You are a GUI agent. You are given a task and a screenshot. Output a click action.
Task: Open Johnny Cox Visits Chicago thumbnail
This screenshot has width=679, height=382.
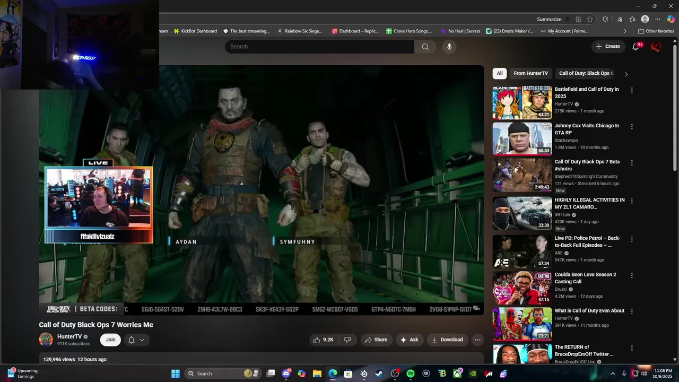click(522, 139)
